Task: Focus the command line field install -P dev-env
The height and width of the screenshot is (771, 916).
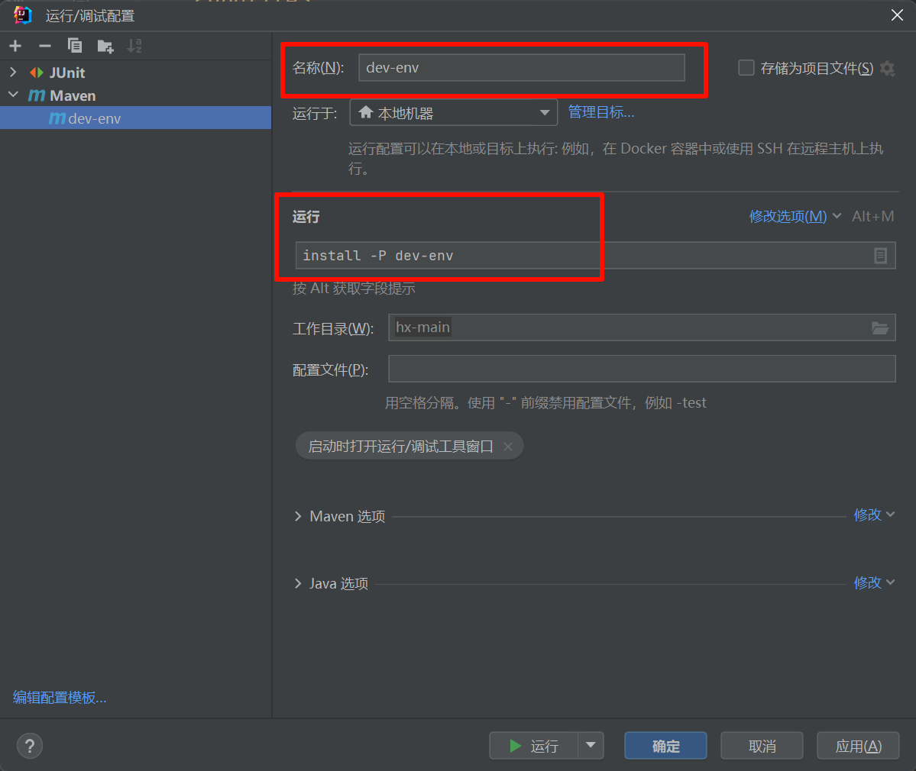Action: pyautogui.click(x=595, y=256)
